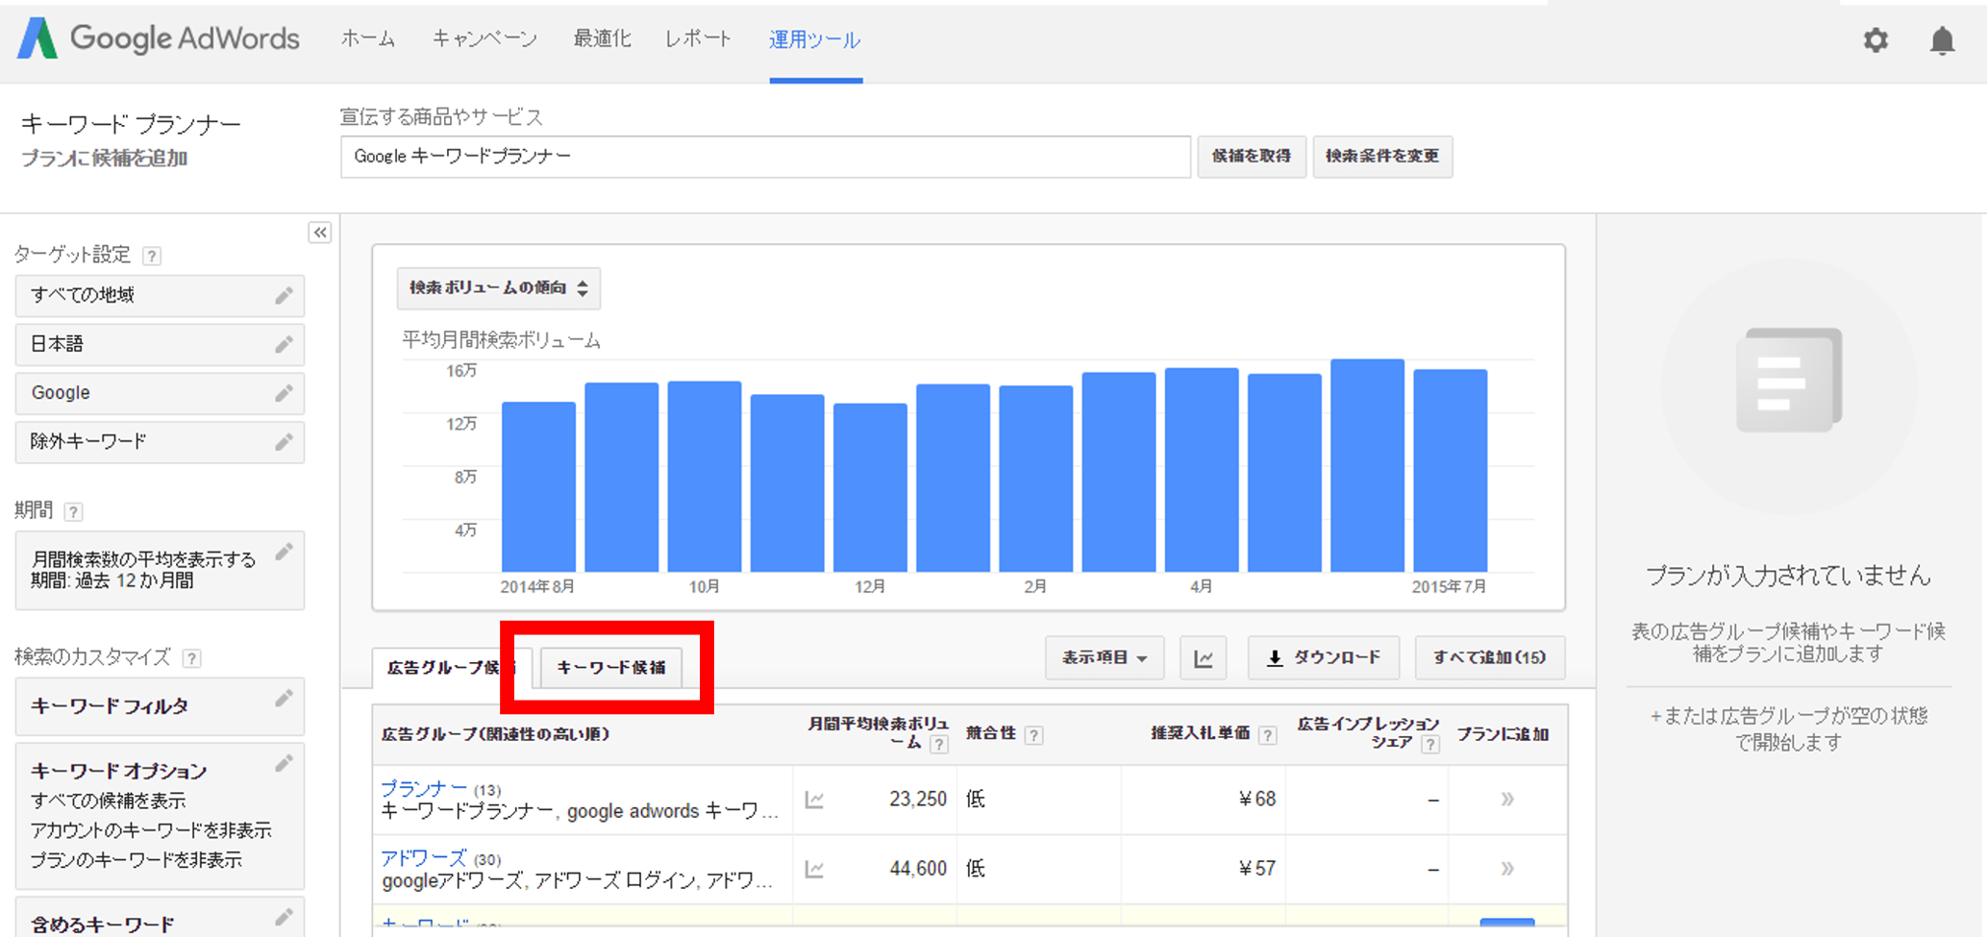This screenshot has width=1987, height=937.
Task: Open the 検索ボリュームの傾向 dropdown
Action: click(x=498, y=288)
